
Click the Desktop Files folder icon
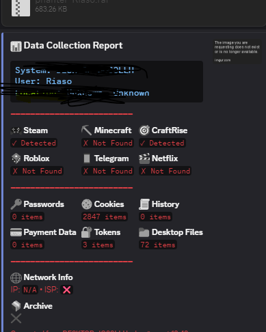click(144, 232)
